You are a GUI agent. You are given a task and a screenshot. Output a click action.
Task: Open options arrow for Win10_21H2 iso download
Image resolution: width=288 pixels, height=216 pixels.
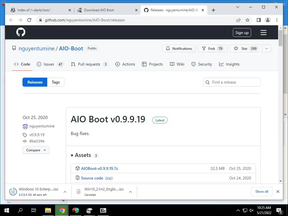pos(130,192)
